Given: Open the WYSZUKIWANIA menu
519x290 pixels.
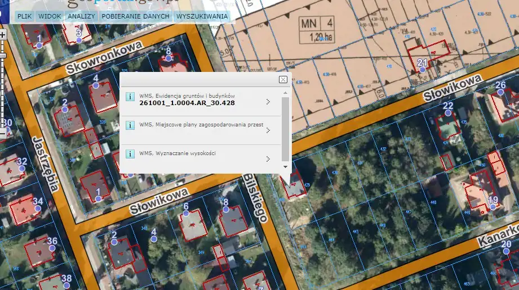Looking at the screenshot, I should pos(202,16).
